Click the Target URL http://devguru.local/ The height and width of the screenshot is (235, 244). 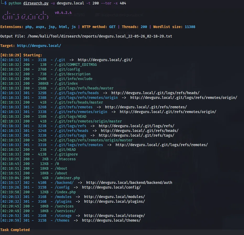39,46
